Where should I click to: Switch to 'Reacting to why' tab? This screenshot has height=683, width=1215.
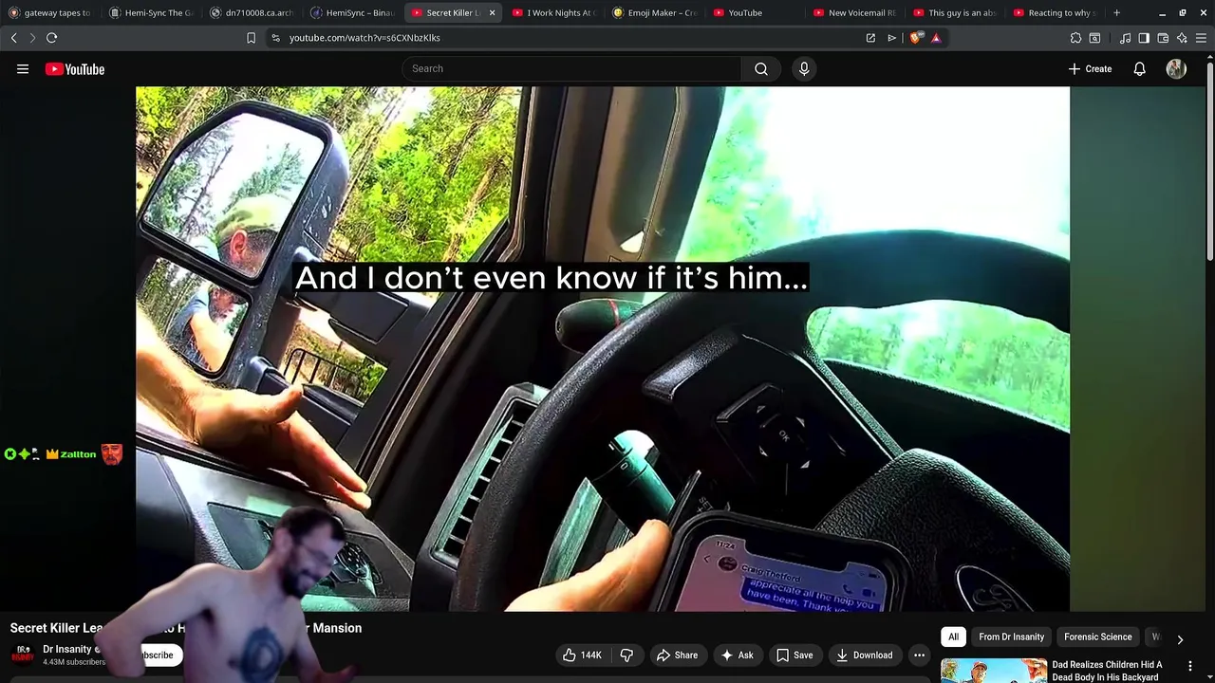pyautogui.click(x=1055, y=13)
